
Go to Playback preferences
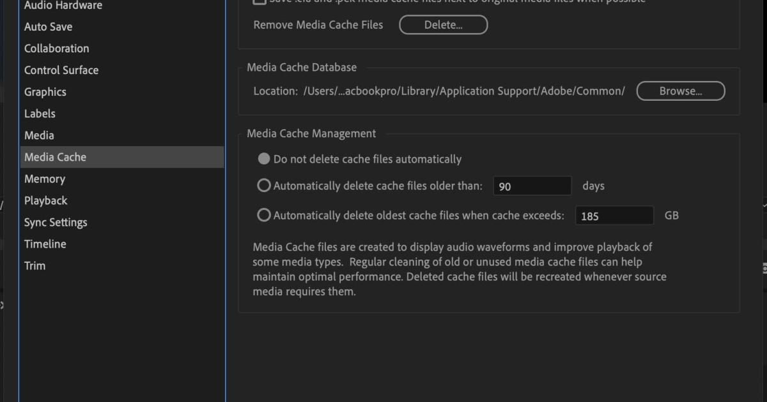(45, 200)
